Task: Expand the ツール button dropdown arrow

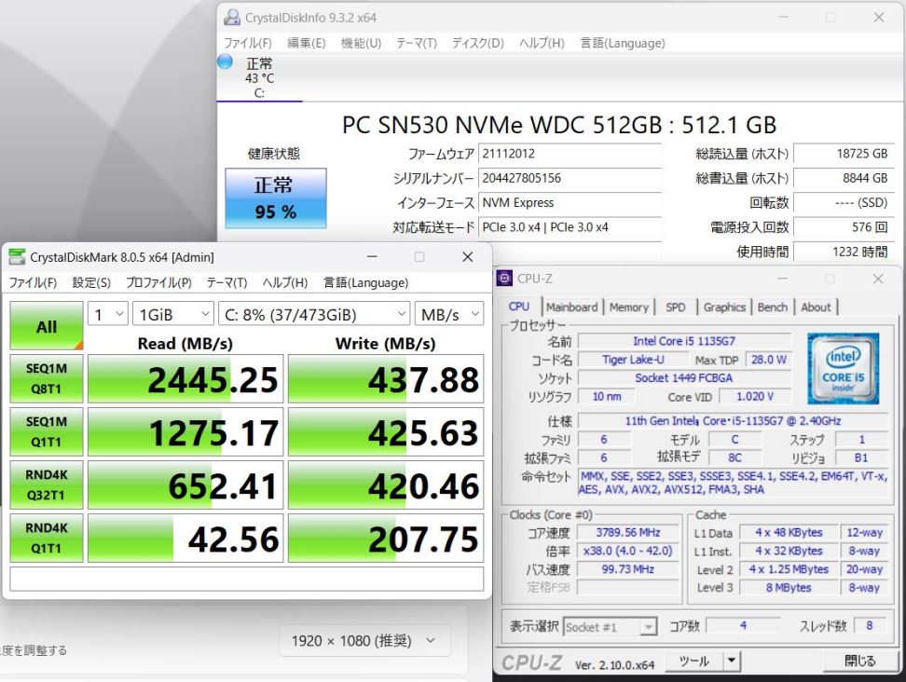Action: (732, 660)
